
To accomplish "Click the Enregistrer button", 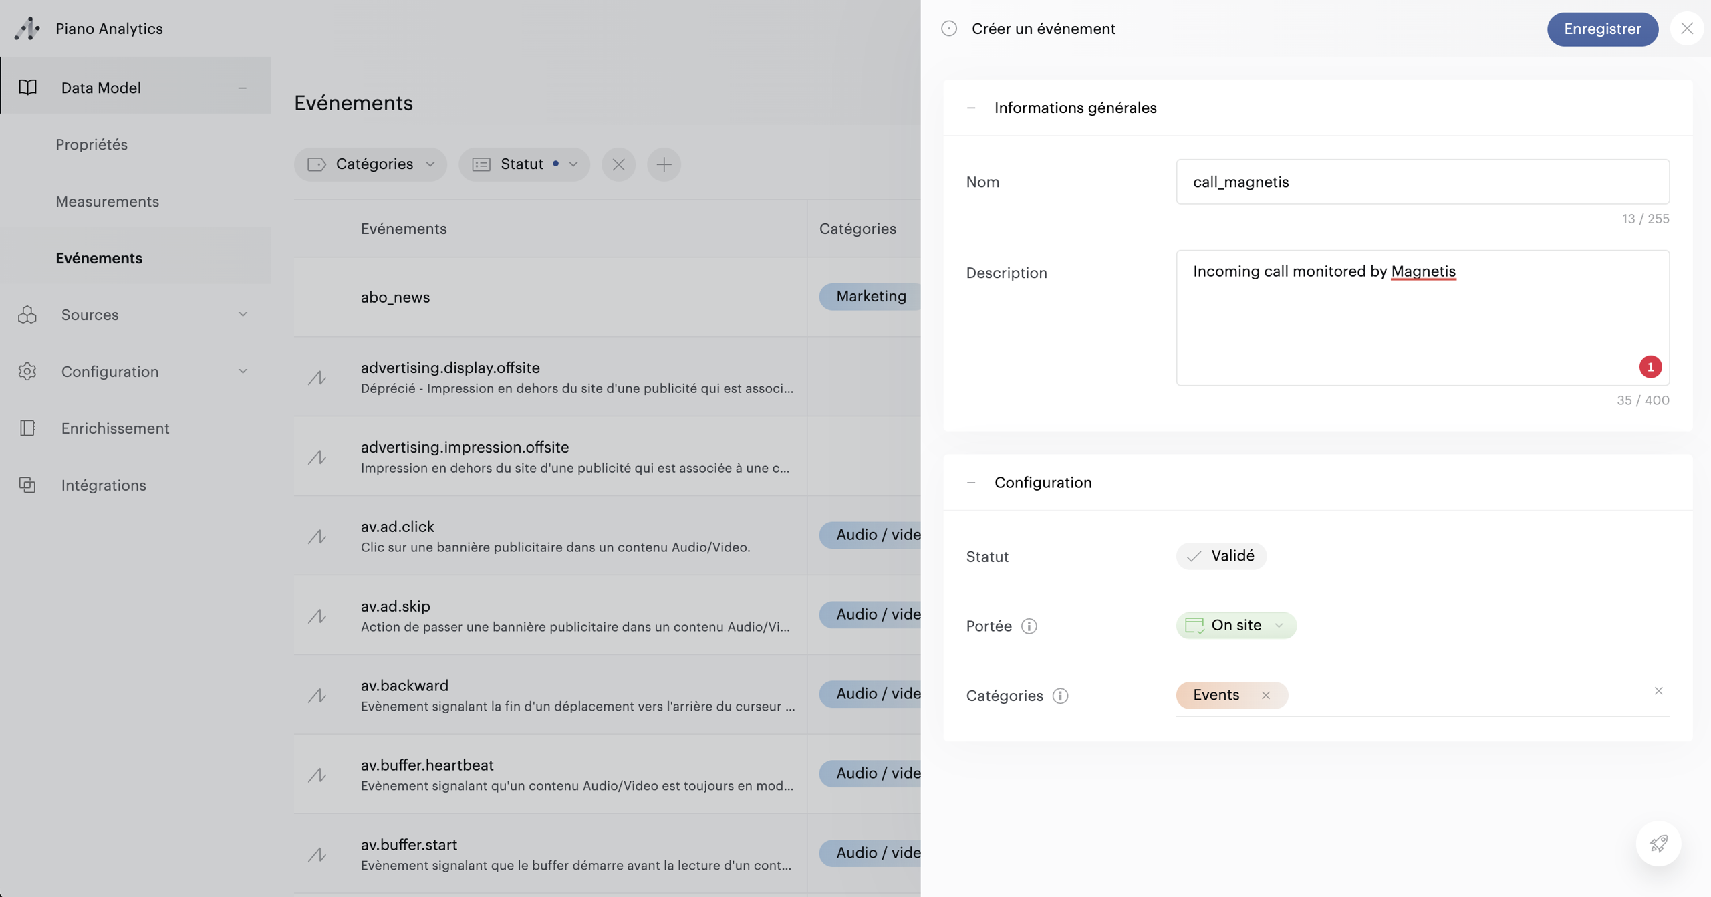I will (1602, 29).
